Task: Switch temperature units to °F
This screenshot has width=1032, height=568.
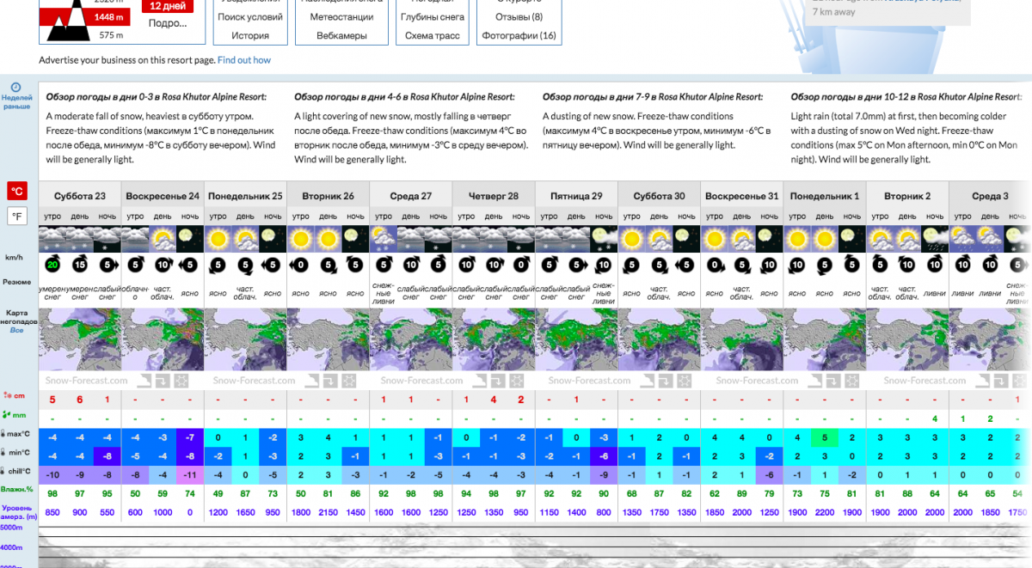Action: coord(16,217)
